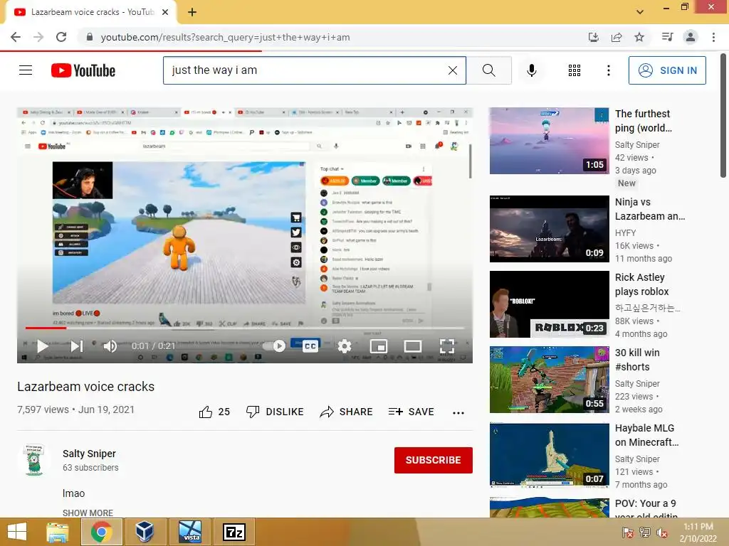Open File Explorer from the taskbar
The height and width of the screenshot is (546, 729).
58,532
